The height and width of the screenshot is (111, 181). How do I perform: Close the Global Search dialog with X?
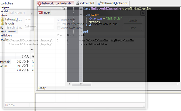click(143, 13)
